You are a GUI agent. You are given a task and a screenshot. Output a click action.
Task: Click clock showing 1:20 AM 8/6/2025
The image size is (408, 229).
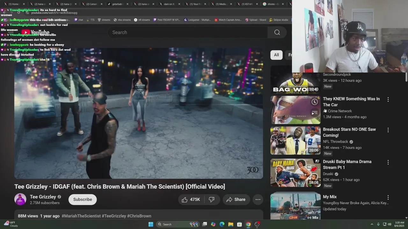coord(399,224)
